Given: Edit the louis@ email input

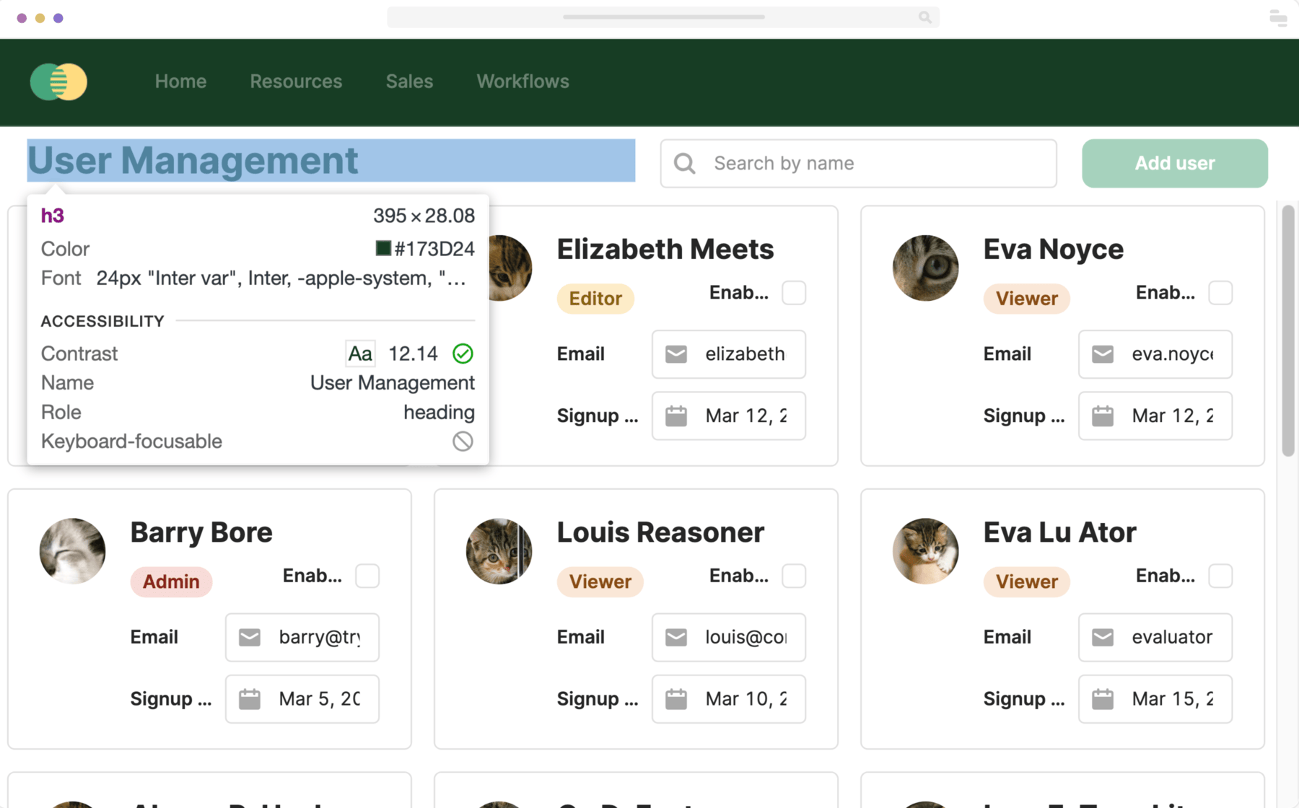Looking at the screenshot, I should 729,637.
